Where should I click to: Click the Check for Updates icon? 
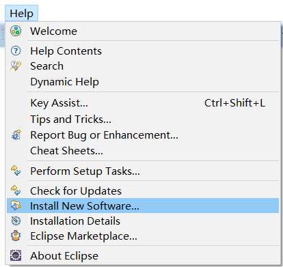pos(16,191)
